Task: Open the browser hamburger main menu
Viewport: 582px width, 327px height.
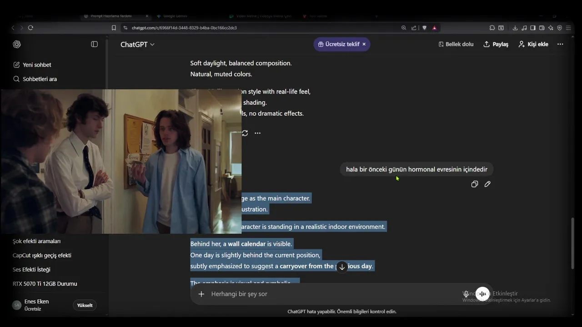Action: 568,28
